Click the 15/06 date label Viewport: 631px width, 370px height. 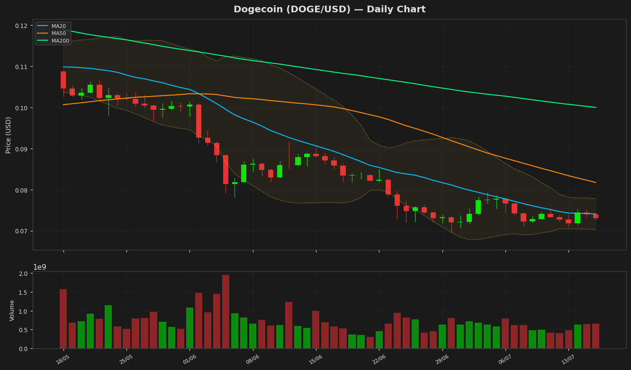point(315,360)
